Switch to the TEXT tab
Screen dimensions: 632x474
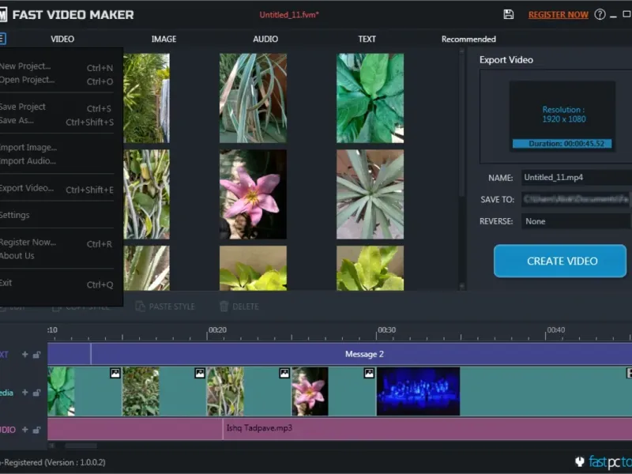[x=367, y=39]
